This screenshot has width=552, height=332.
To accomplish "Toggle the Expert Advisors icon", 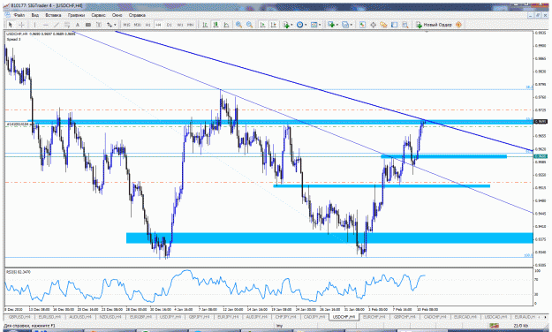I will pos(458,25).
